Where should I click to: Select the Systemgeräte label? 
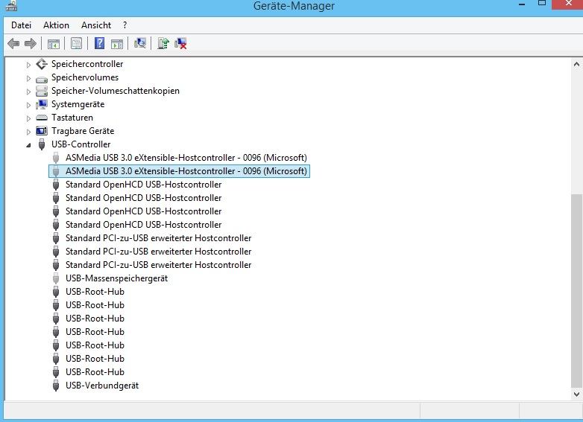pyautogui.click(x=78, y=104)
